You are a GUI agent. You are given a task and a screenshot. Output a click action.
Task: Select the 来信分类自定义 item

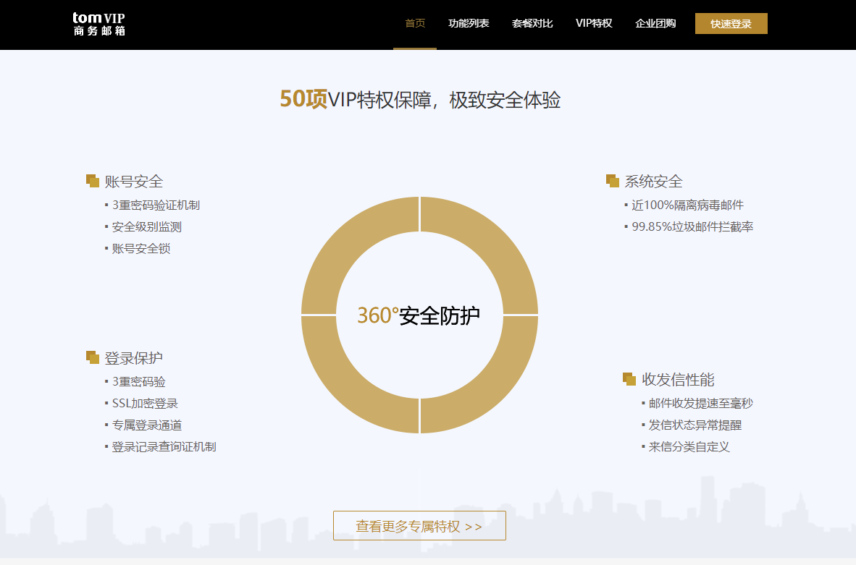click(x=689, y=447)
